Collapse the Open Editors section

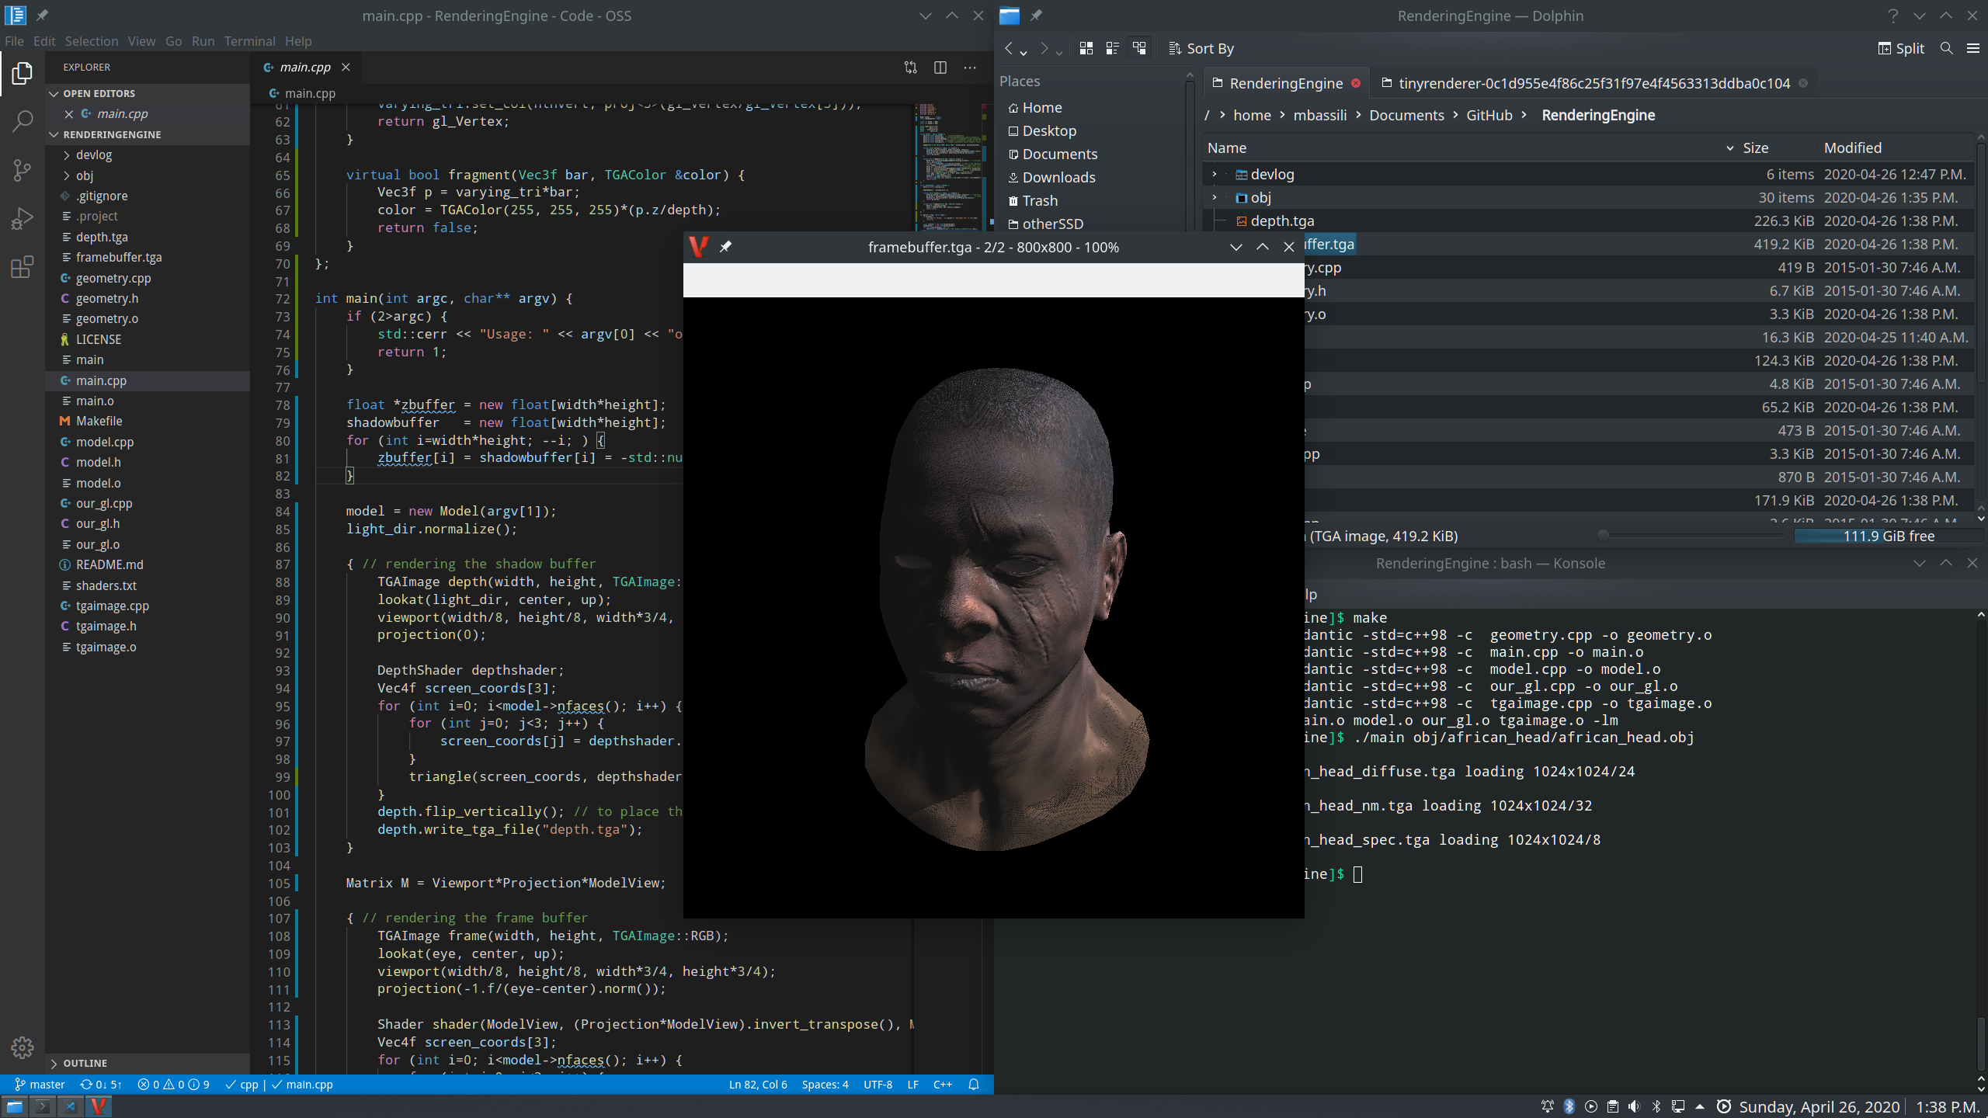tap(54, 93)
